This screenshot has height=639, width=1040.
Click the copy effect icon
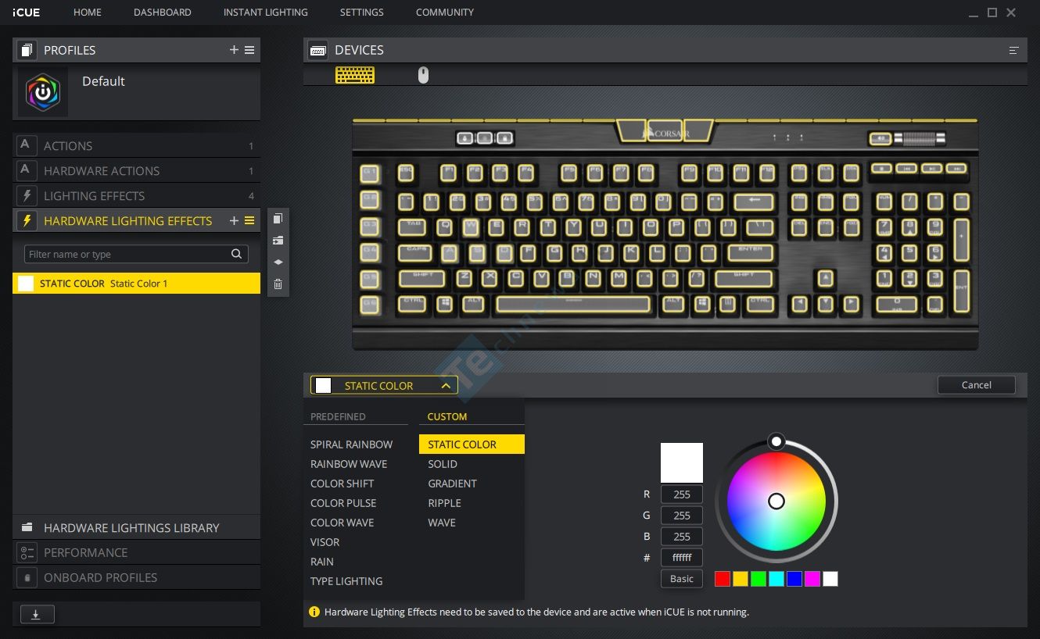pos(278,219)
